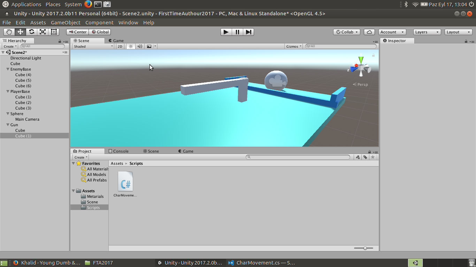Open the Project panel options menu icon
This screenshot has height=267, width=476.
pos(375,152)
